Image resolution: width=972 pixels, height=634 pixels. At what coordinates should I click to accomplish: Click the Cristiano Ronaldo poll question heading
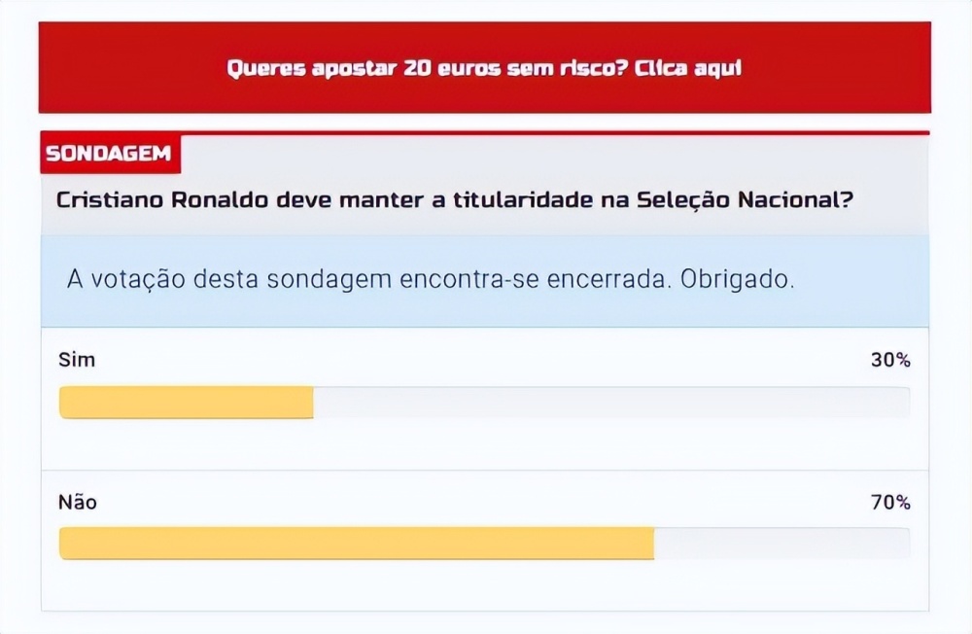(454, 199)
